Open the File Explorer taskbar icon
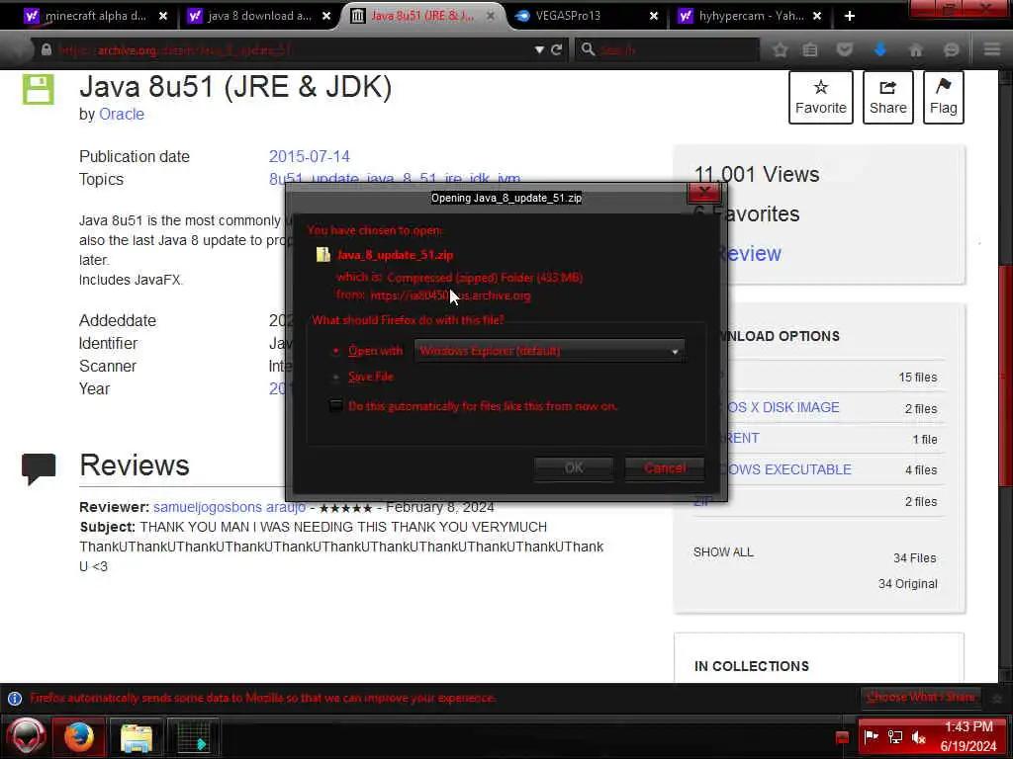The height and width of the screenshot is (759, 1013). click(x=137, y=737)
